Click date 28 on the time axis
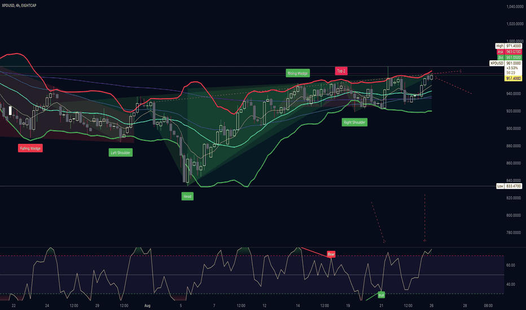This screenshot has height=310, width=526. tap(465, 305)
